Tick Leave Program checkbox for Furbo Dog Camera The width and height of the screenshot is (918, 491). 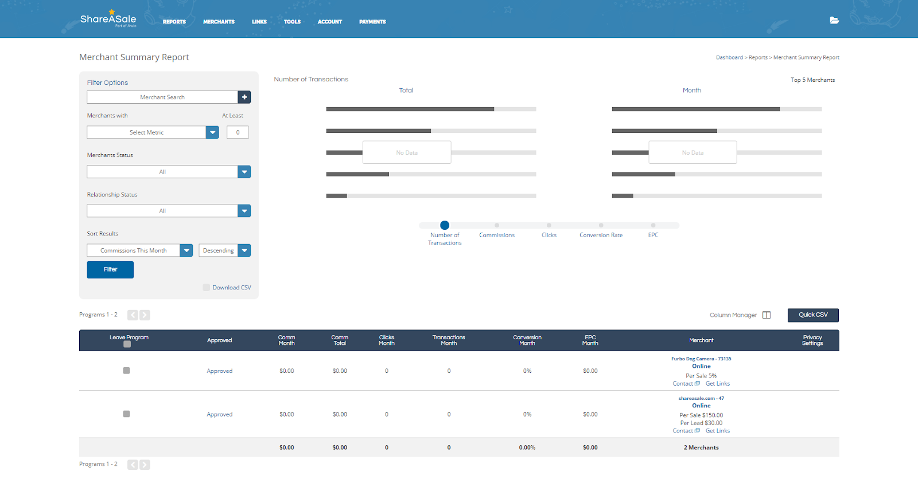(126, 371)
